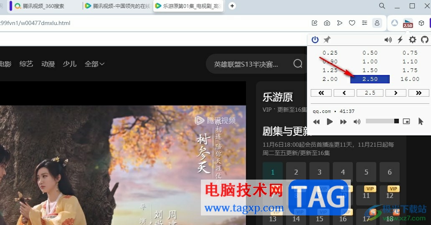This screenshot has width=431, height=225.
Task: Select 16.00 playback speed
Action: tap(410, 79)
